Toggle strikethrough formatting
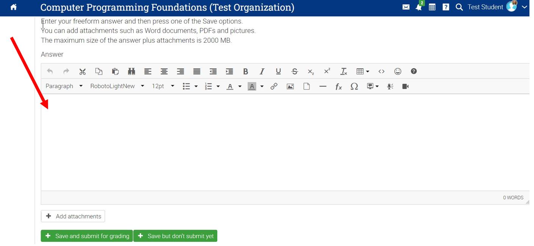Screen dimensions: 534x246 tap(295, 71)
